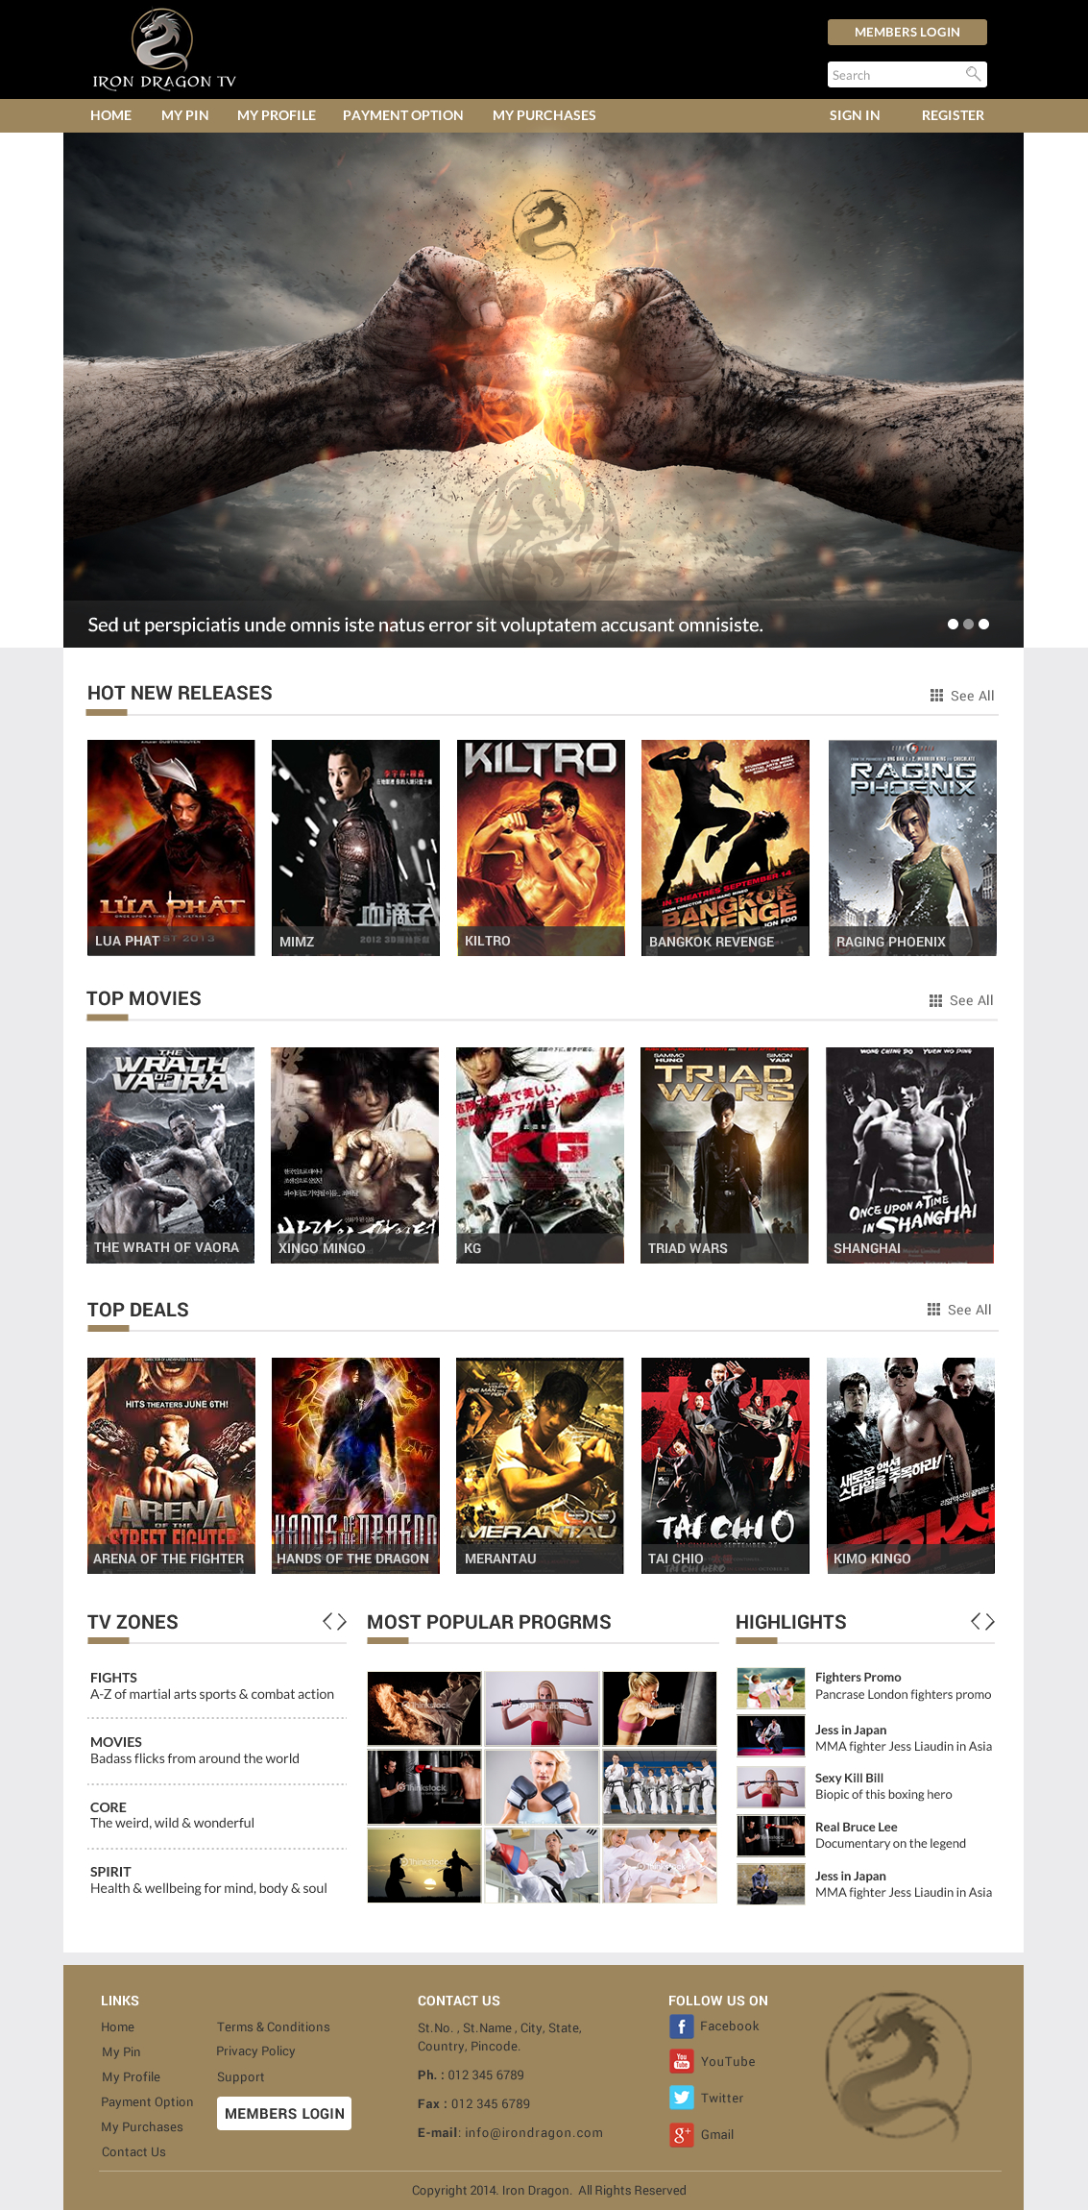Open the KILTRO movie poster
This screenshot has height=2210, width=1088.
[x=541, y=847]
